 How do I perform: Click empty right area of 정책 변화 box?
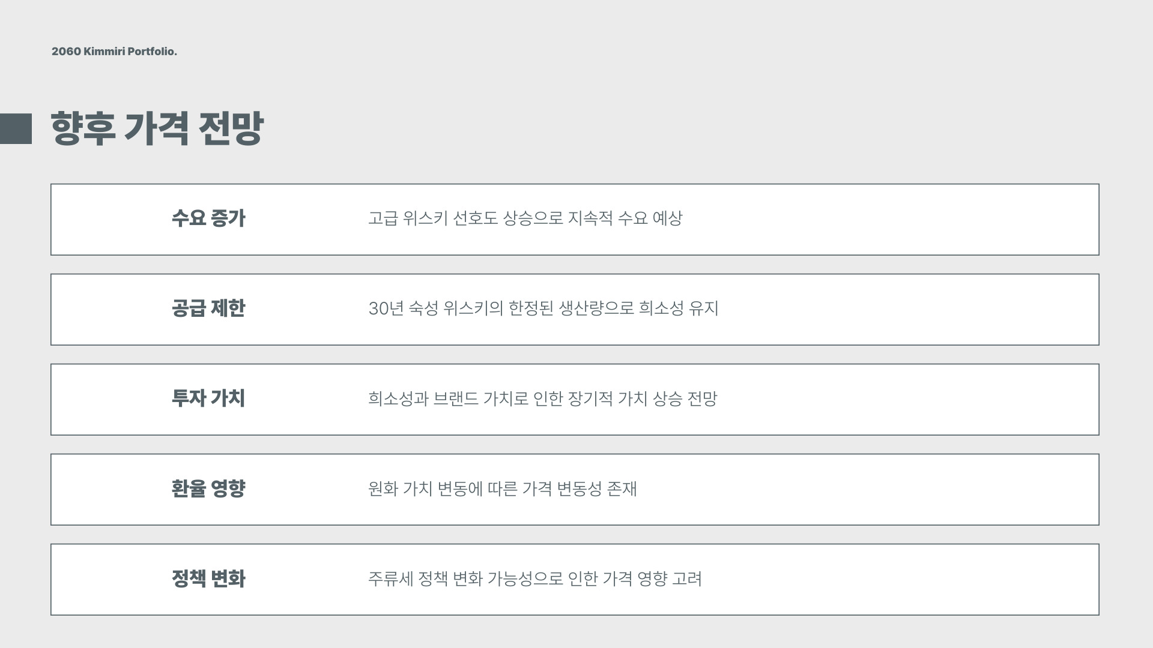click(901, 580)
